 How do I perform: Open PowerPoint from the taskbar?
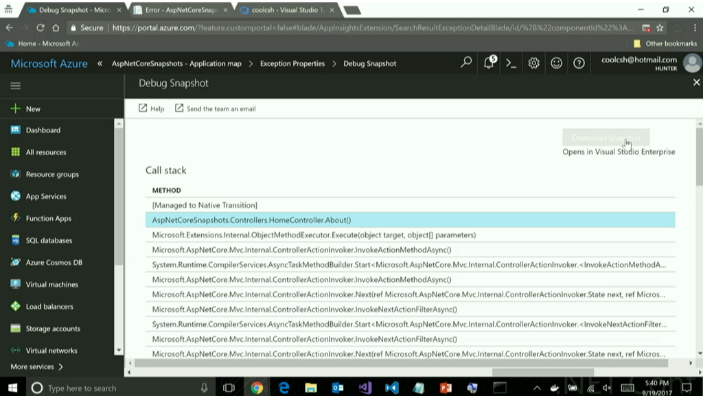click(446, 388)
